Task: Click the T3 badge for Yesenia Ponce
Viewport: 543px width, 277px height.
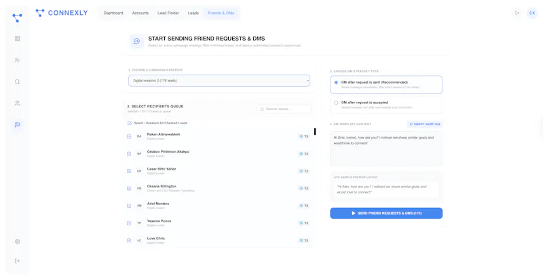Action: 303,223
